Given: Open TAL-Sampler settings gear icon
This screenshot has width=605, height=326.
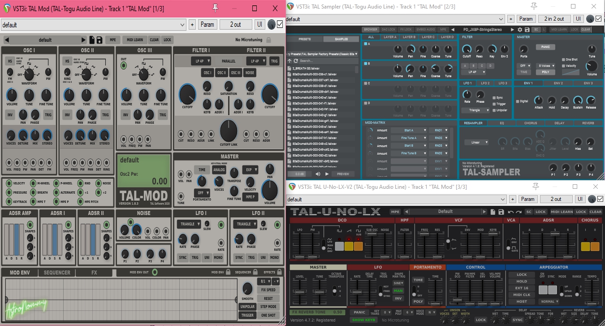Looking at the screenshot, I should [520, 30].
